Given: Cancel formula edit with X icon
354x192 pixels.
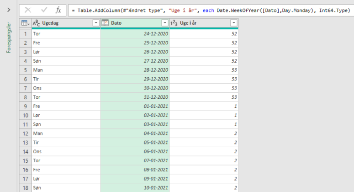Looking at the screenshot, I should [x=28, y=10].
